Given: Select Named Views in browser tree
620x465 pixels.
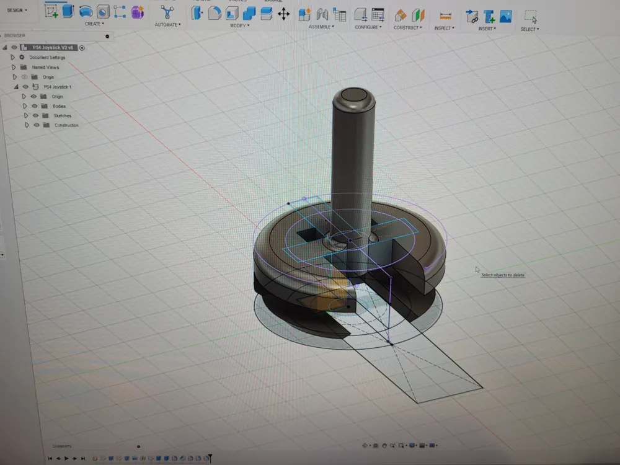Looking at the screenshot, I should (45, 67).
